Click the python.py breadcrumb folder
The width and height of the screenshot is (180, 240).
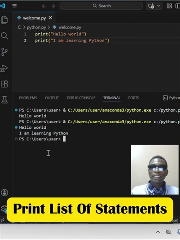point(36,27)
